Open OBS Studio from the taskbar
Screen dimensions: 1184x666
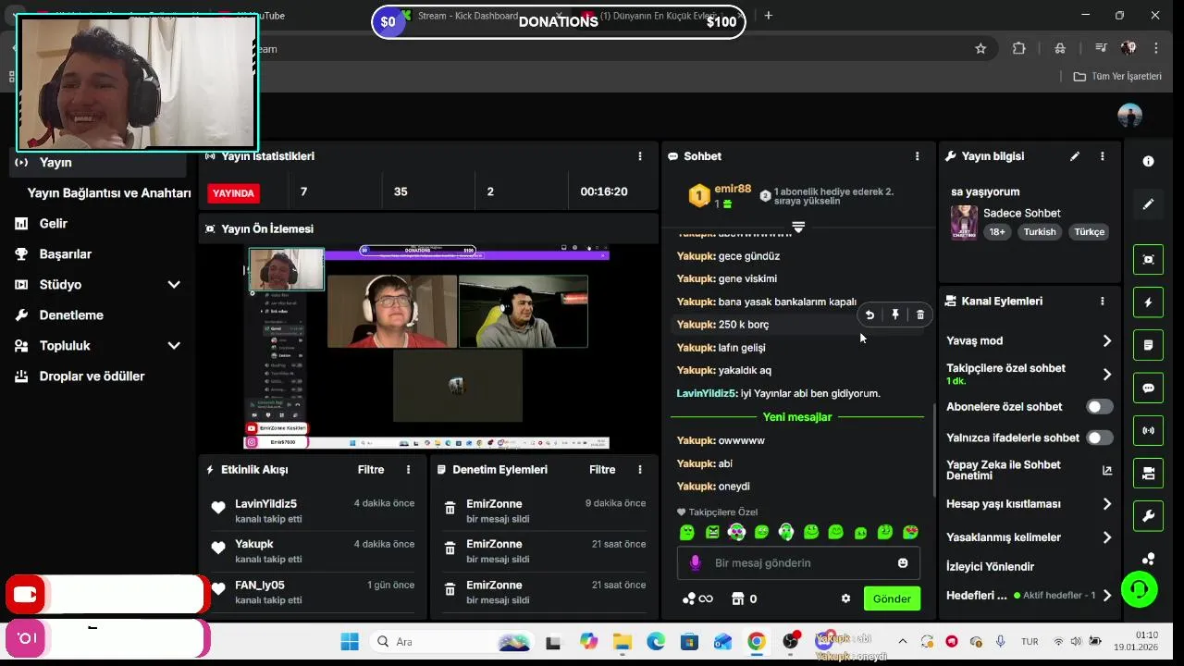791,641
